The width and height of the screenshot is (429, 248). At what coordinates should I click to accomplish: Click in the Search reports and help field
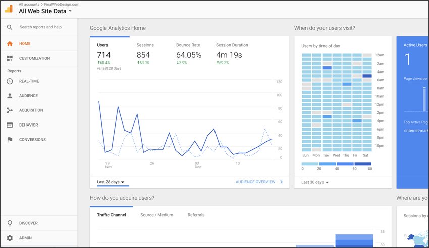40,27
